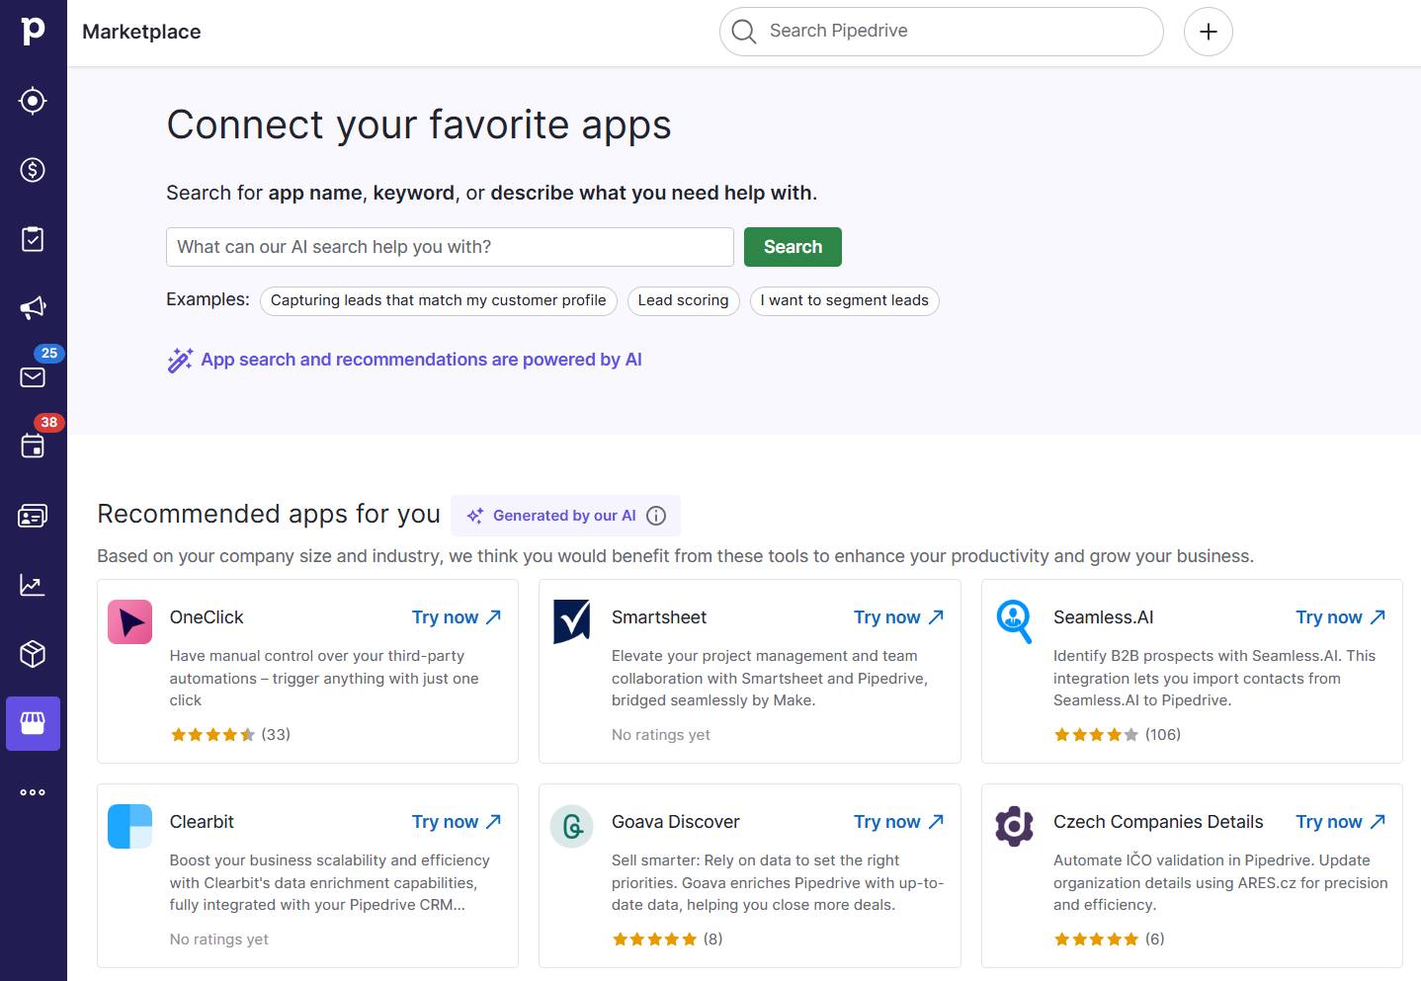Click the Marketplace heading in the top bar
1421x981 pixels.
point(140,32)
